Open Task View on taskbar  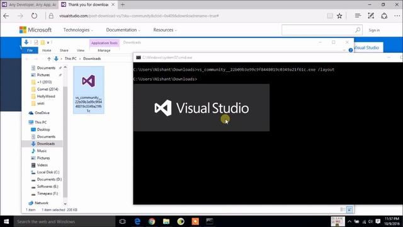[123, 221]
